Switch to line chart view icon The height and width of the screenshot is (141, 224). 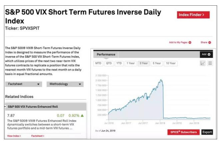coord(203,63)
